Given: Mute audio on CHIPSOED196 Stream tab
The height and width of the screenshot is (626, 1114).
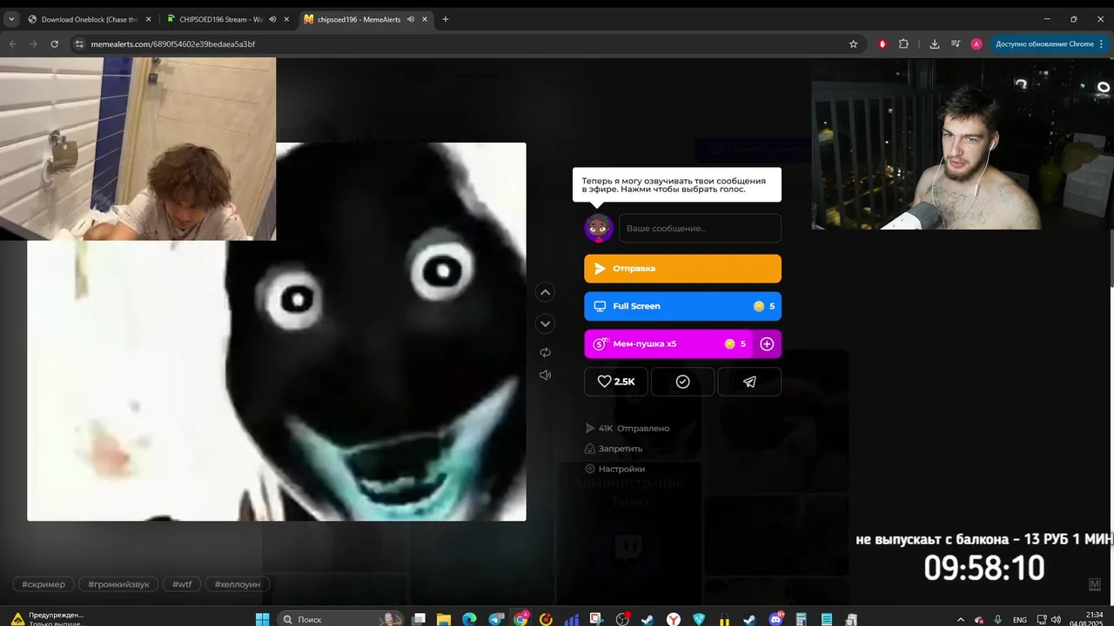Looking at the screenshot, I should (x=272, y=19).
